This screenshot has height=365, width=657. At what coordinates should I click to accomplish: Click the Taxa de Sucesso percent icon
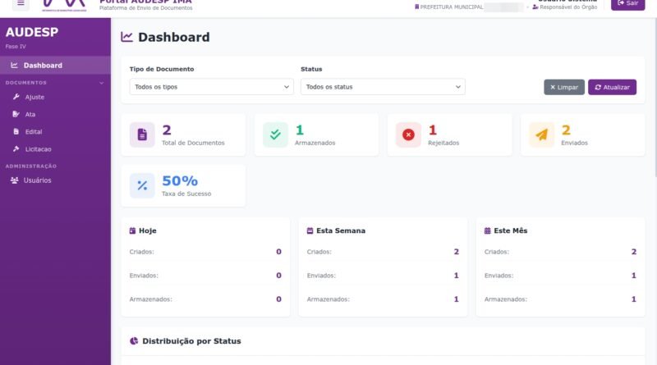pos(142,185)
